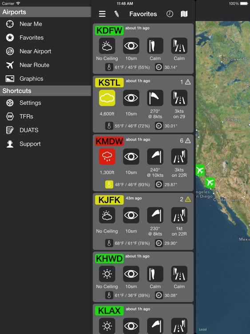The image size is (250, 334).
Task: Open KLAX green airport badge
Action: pyautogui.click(x=109, y=310)
